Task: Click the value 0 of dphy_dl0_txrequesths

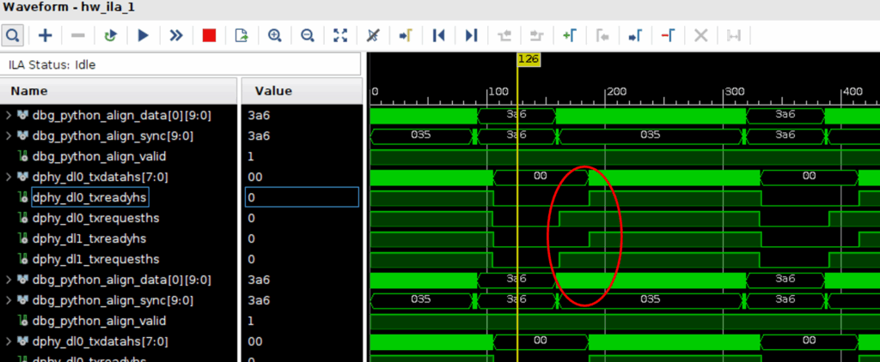Action: tap(252, 218)
